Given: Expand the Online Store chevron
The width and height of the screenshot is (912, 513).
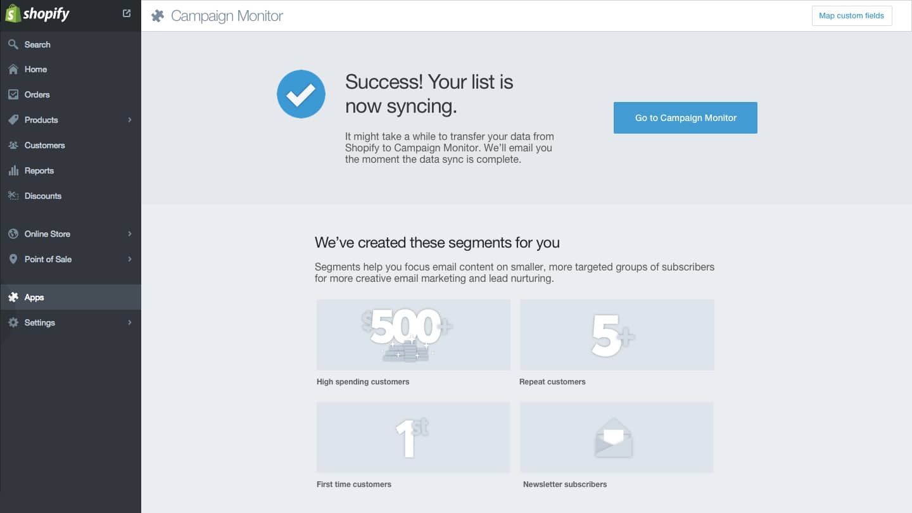Looking at the screenshot, I should click(x=130, y=234).
